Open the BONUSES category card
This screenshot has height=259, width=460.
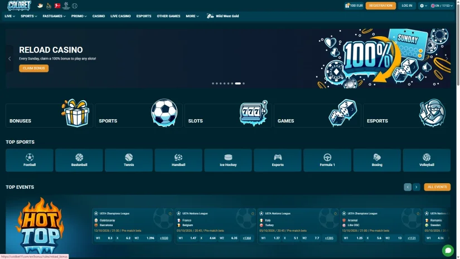(x=49, y=115)
